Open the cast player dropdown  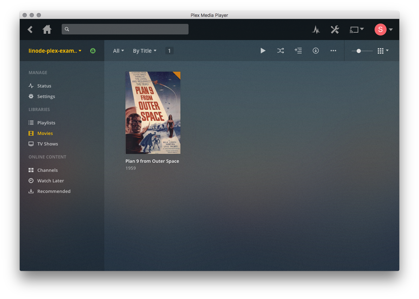click(356, 30)
